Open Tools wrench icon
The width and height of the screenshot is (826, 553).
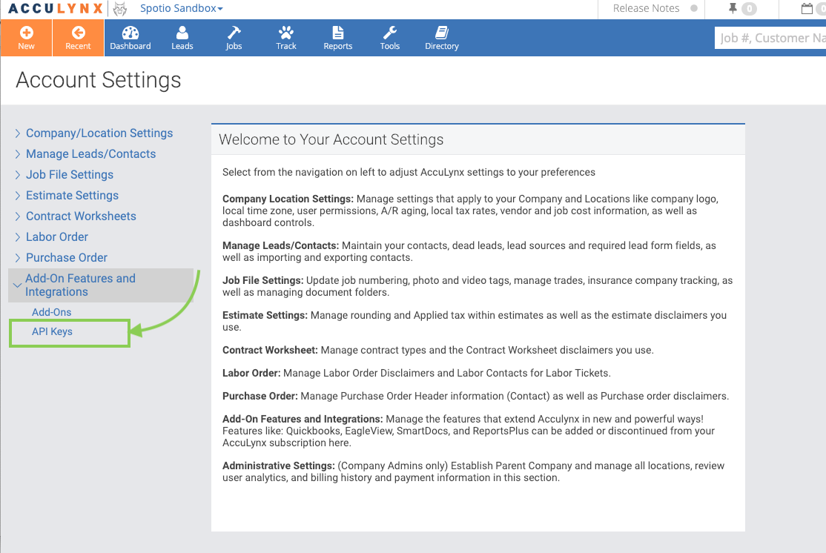coord(390,33)
